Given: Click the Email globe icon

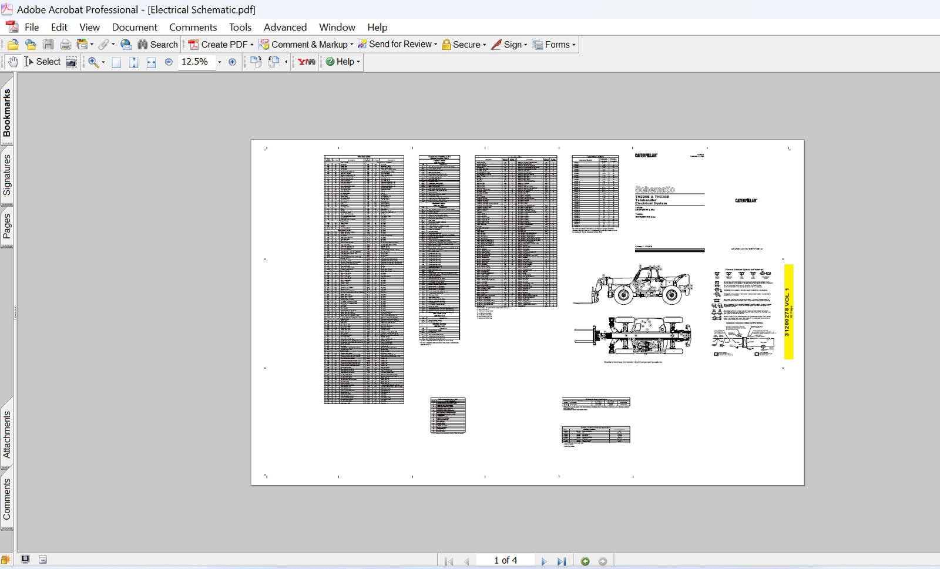Looking at the screenshot, I should pyautogui.click(x=126, y=45).
